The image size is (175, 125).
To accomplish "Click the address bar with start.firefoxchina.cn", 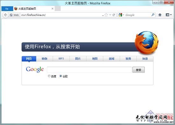I will pyautogui.click(x=61, y=15).
